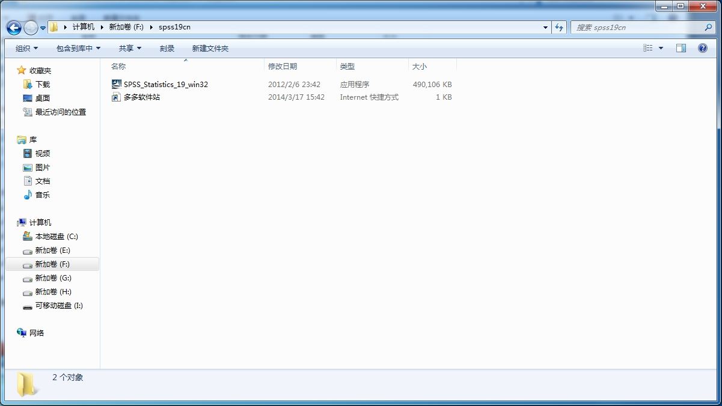Open 新加卷 (H:) drive
The height and width of the screenshot is (406, 722).
tap(54, 291)
